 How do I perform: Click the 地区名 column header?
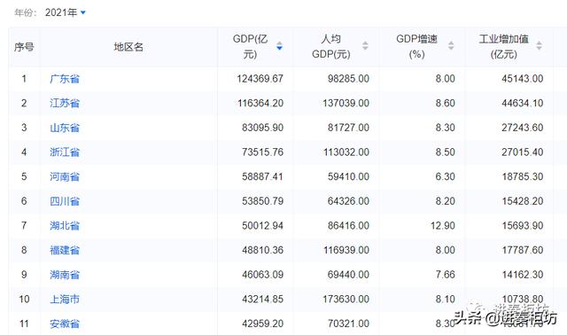point(128,47)
